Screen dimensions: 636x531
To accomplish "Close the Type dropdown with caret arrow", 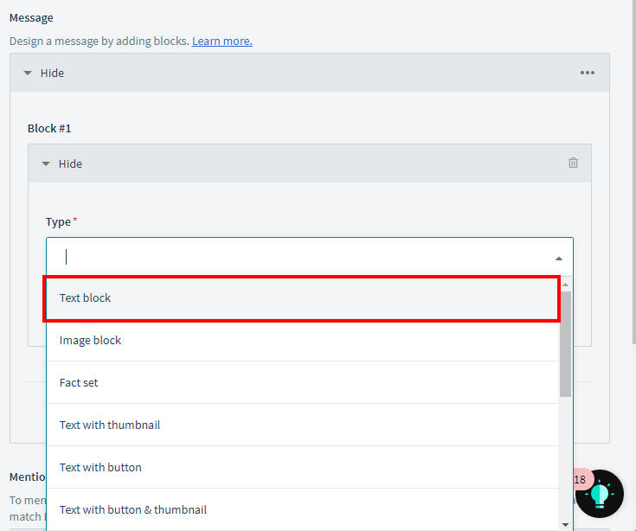I will [x=558, y=259].
